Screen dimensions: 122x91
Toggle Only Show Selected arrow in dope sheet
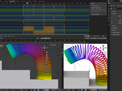(x=85, y=36)
